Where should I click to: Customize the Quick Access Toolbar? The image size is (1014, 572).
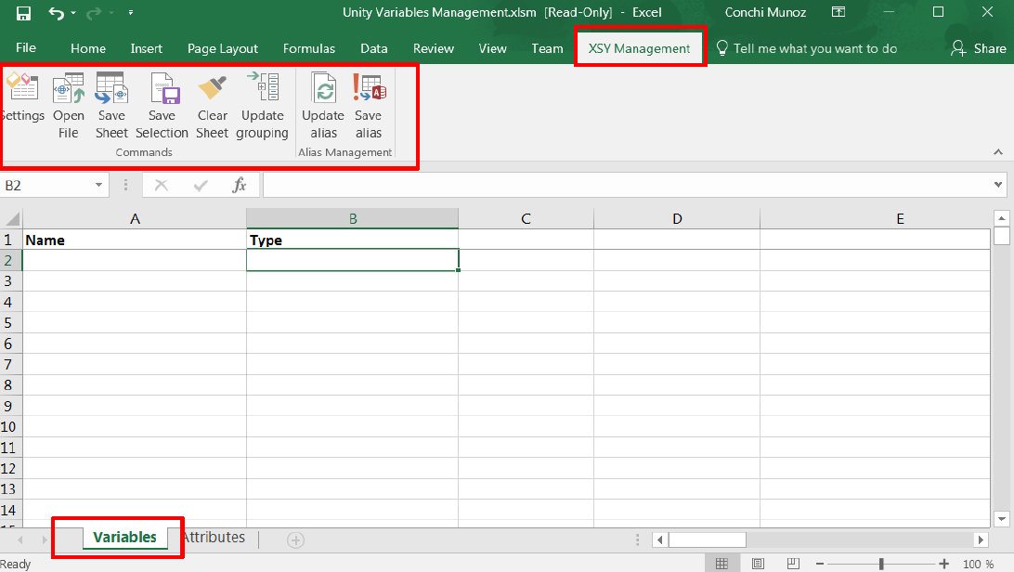point(131,13)
